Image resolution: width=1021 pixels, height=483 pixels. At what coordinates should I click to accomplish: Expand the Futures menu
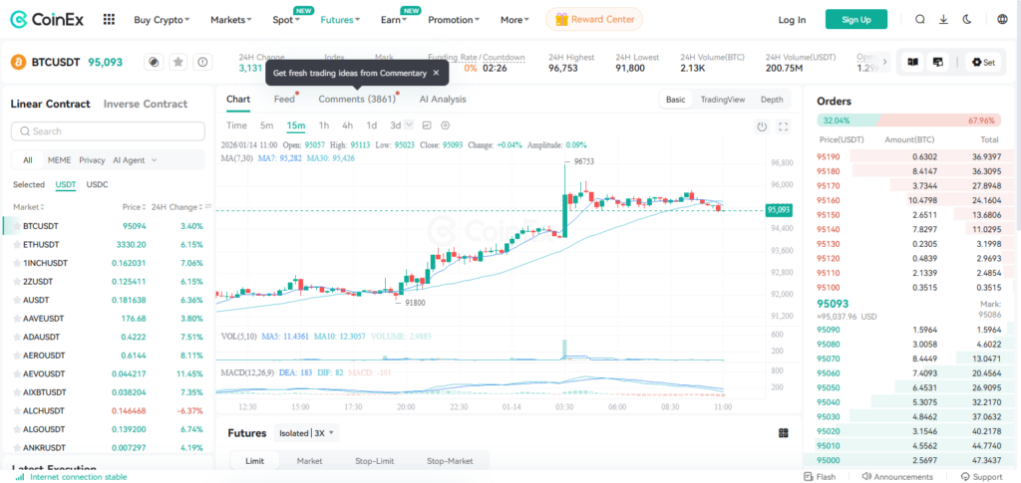coord(341,20)
